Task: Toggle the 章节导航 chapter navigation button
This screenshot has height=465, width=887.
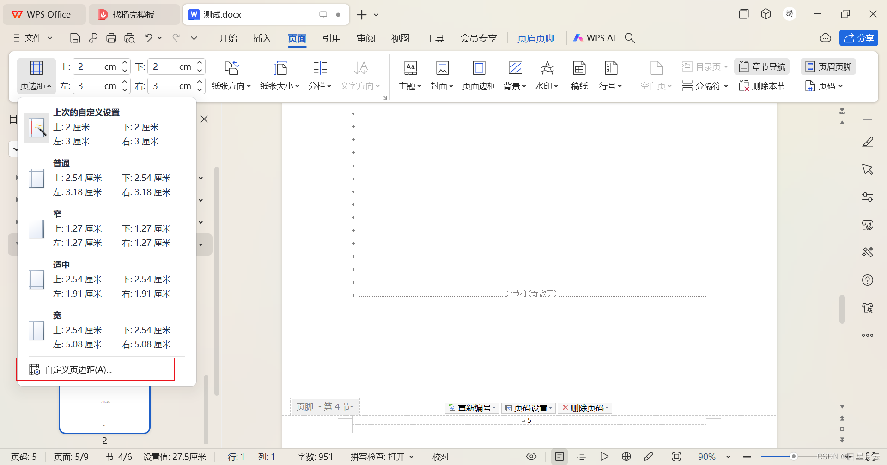Action: click(762, 66)
